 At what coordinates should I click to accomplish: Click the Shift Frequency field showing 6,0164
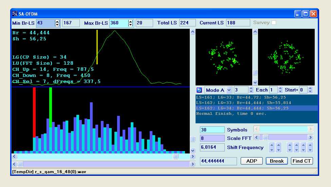212,147
